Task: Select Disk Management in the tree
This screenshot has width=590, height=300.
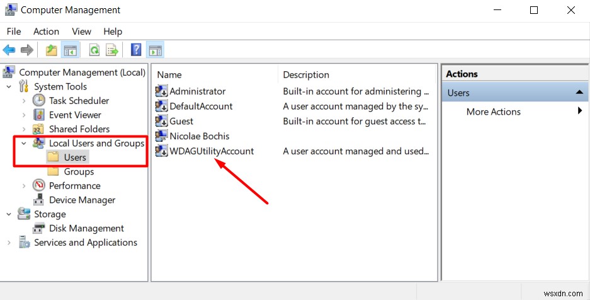Action: pos(86,229)
